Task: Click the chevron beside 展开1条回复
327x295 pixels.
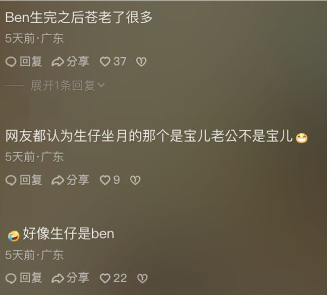Action: (101, 85)
